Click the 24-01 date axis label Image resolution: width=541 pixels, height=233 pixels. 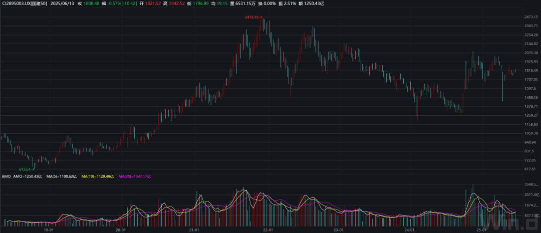click(x=409, y=230)
